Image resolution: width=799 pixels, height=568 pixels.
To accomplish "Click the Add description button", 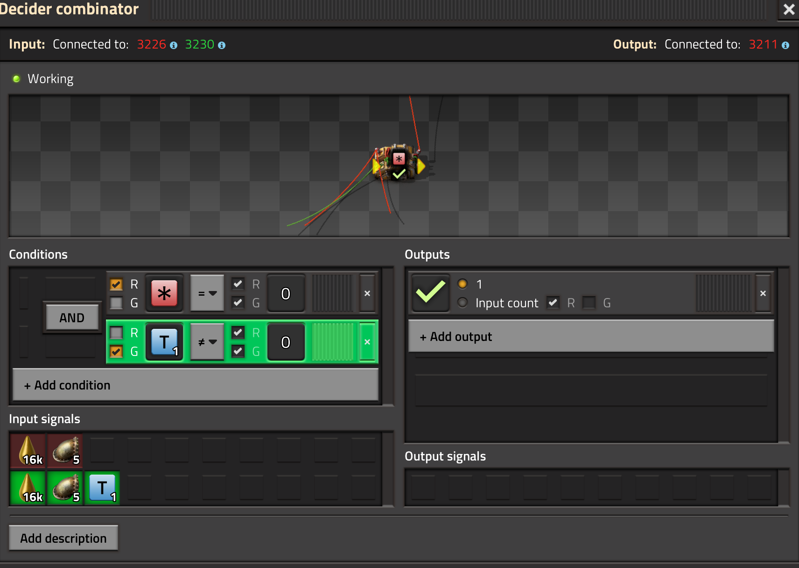I will click(x=63, y=538).
